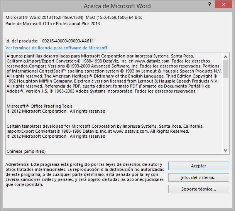
Task: Click the Aceptar button
Action: pos(199,166)
